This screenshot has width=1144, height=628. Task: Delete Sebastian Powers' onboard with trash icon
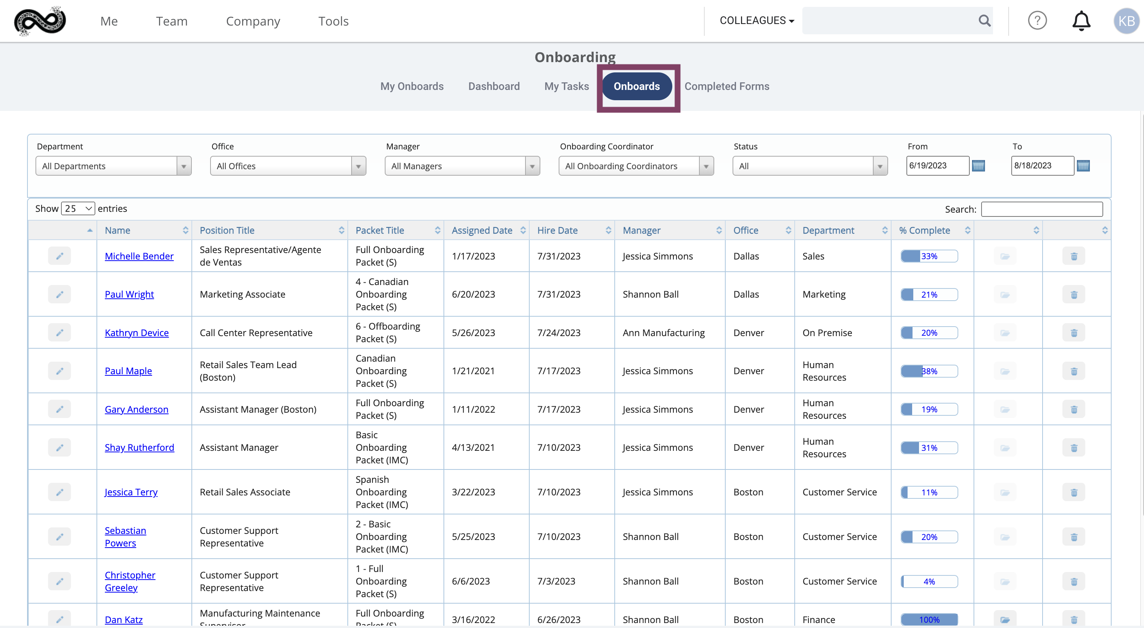1074,537
